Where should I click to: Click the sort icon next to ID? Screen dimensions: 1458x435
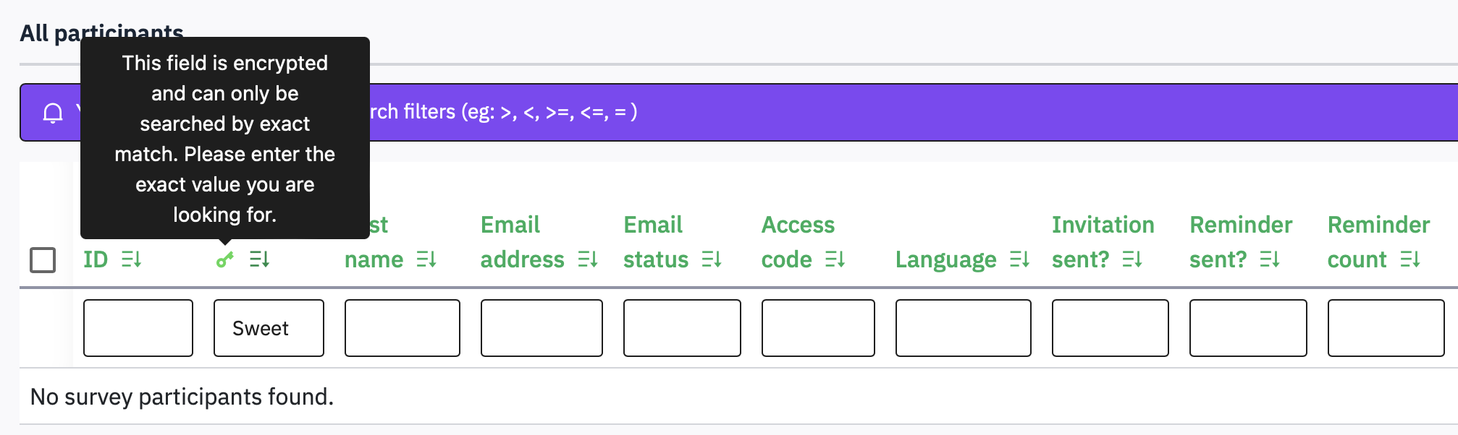(x=131, y=259)
